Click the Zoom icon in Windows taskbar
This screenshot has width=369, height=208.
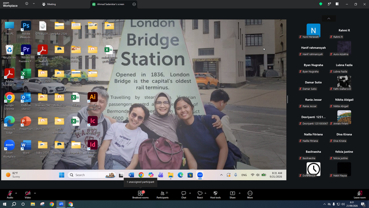click(x=61, y=204)
